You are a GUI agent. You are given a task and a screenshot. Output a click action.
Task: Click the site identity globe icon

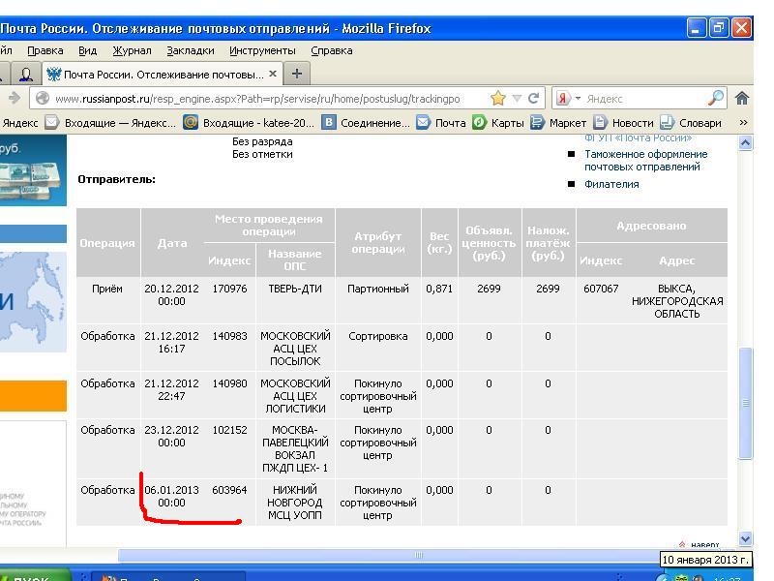[43, 99]
